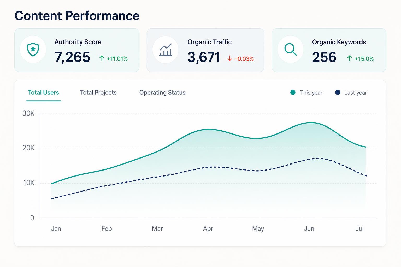
Task: Click the 20K y-axis label
Action: pyautogui.click(x=28, y=148)
